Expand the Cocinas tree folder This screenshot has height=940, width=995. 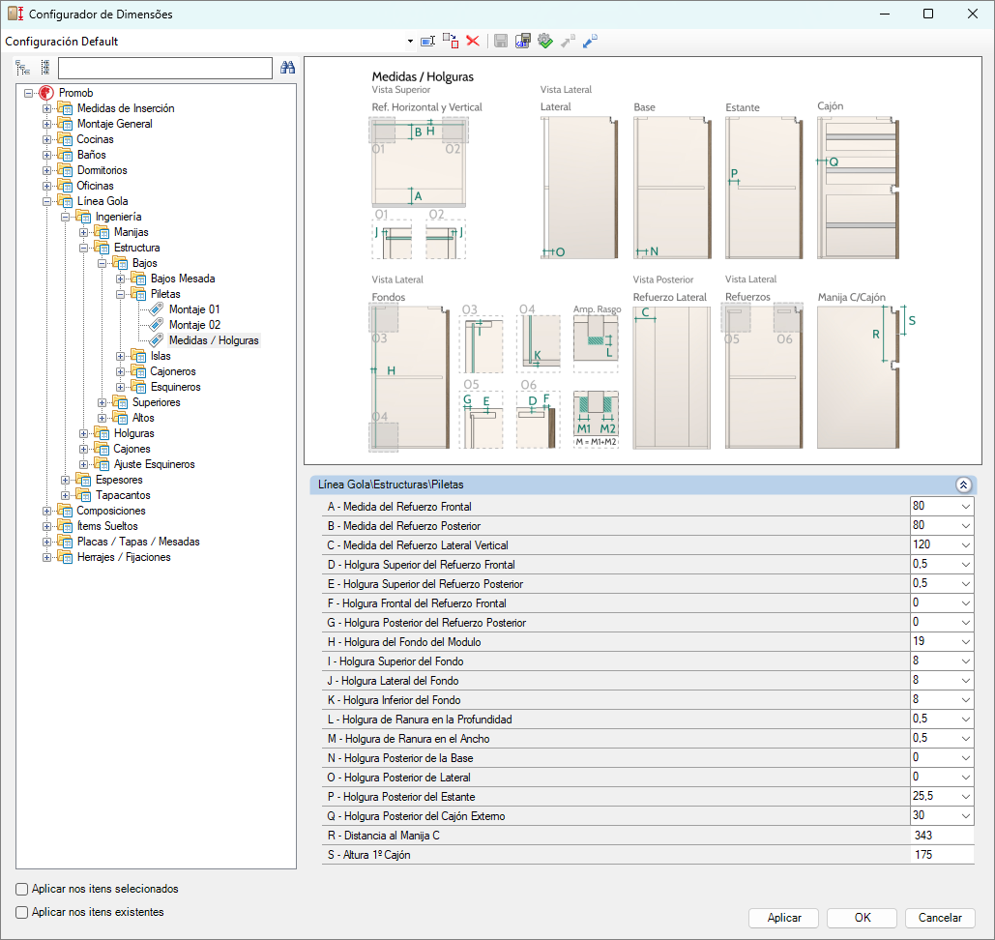pos(47,139)
